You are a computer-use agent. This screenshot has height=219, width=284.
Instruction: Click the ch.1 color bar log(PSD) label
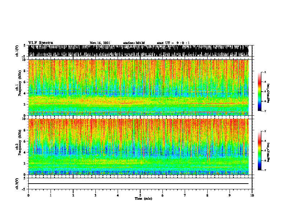(x=269, y=93)
